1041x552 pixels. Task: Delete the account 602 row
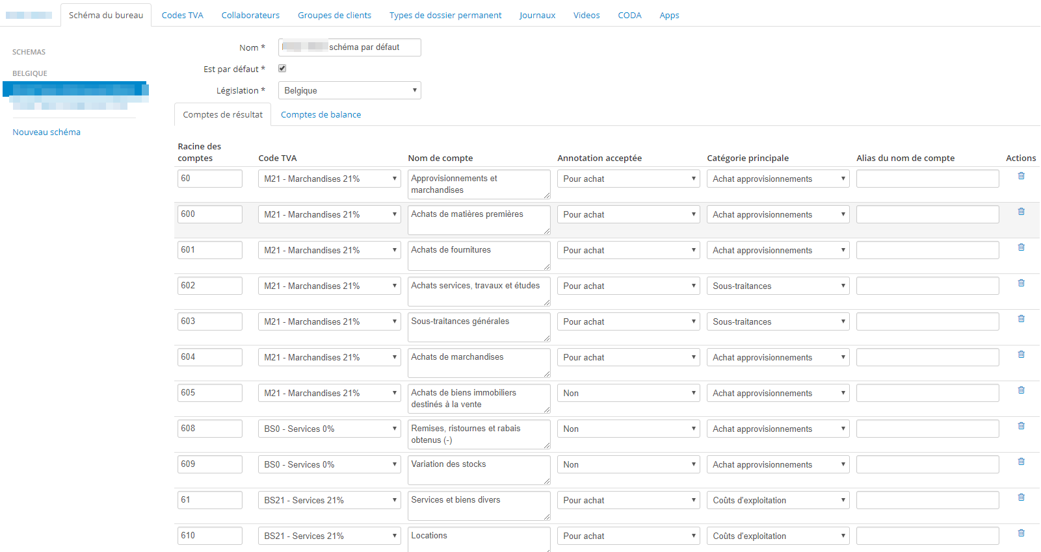click(1021, 283)
